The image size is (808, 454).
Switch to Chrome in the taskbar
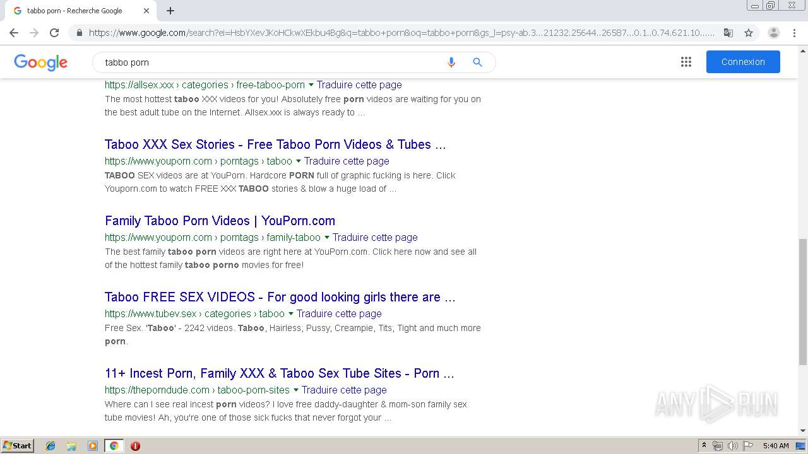tap(114, 446)
